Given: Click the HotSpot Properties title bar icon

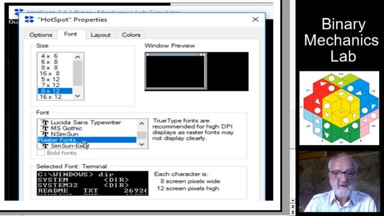Looking at the screenshot, I should tap(29, 19).
